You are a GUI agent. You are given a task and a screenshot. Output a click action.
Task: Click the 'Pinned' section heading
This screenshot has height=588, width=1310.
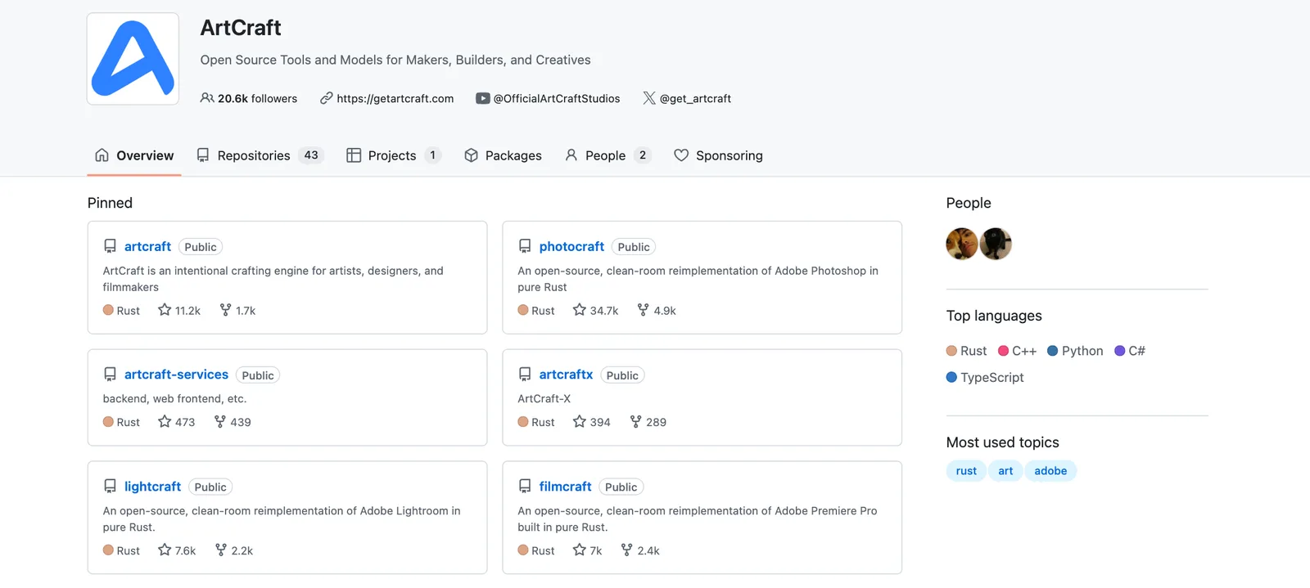[x=110, y=203]
